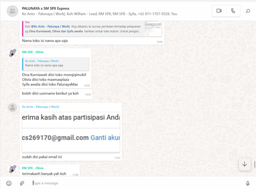The image size is (256, 189).
Task: Select caption 'sudah disi pakai email ini'
Action: point(42,157)
